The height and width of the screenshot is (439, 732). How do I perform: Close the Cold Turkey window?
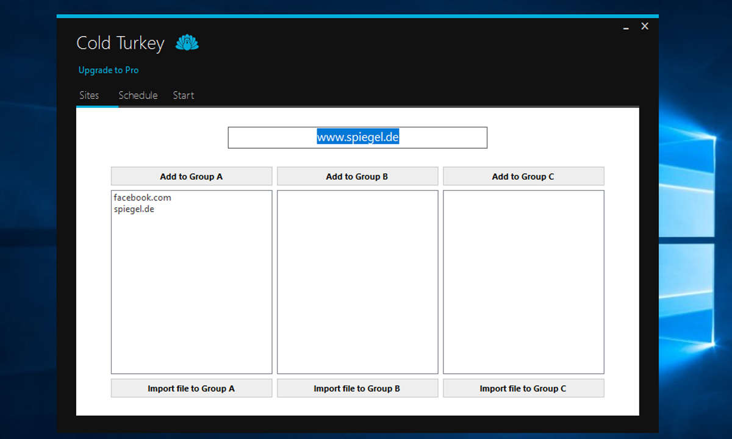pos(645,26)
